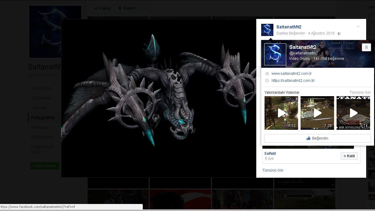Play the 7:12 video thumbnail
Screen dimensions: 375x211
click(281, 113)
